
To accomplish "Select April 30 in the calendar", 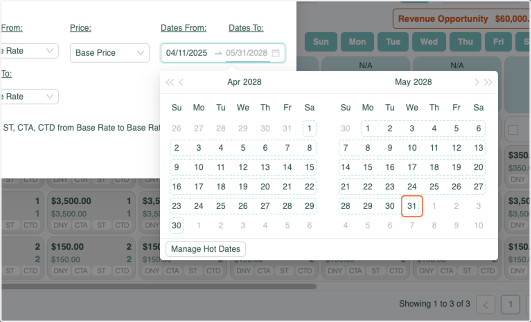I will 177,225.
